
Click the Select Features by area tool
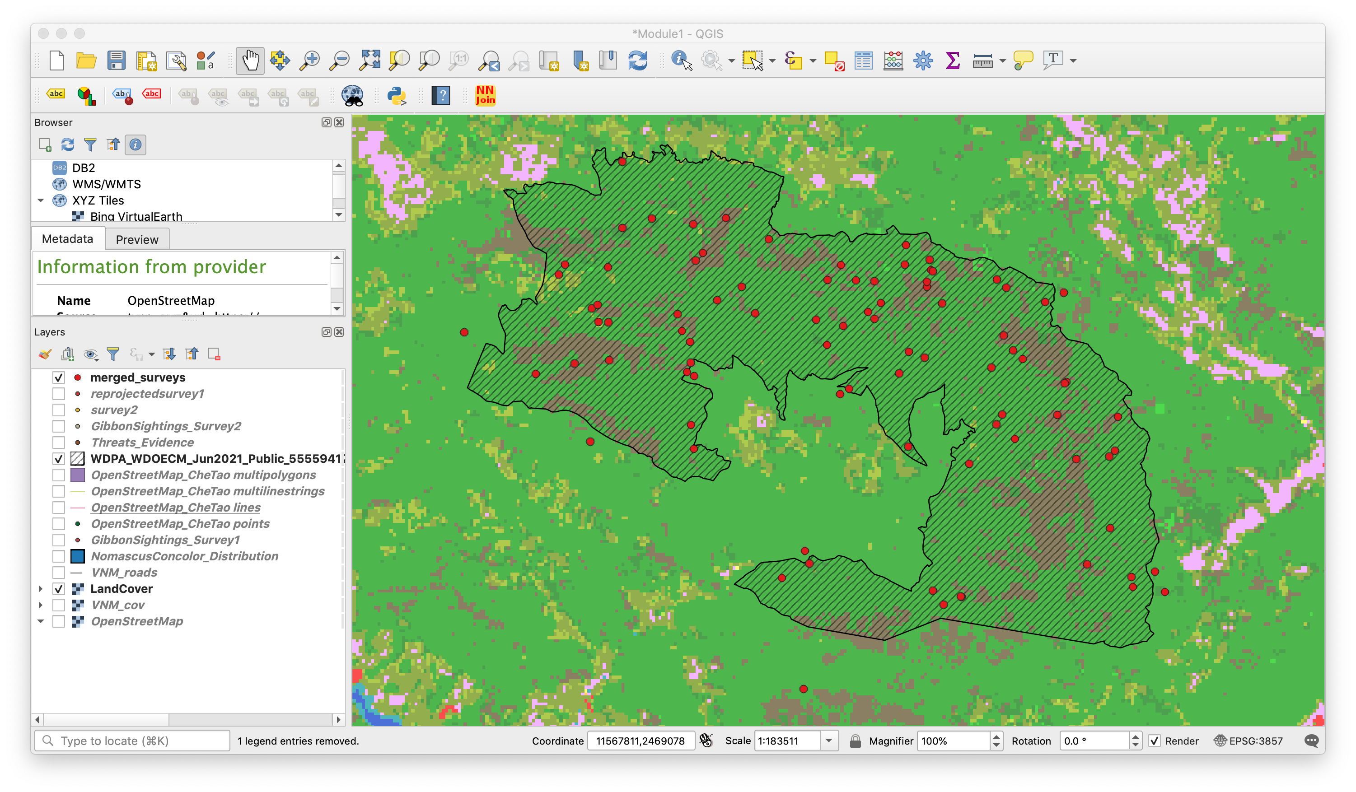[x=752, y=60]
